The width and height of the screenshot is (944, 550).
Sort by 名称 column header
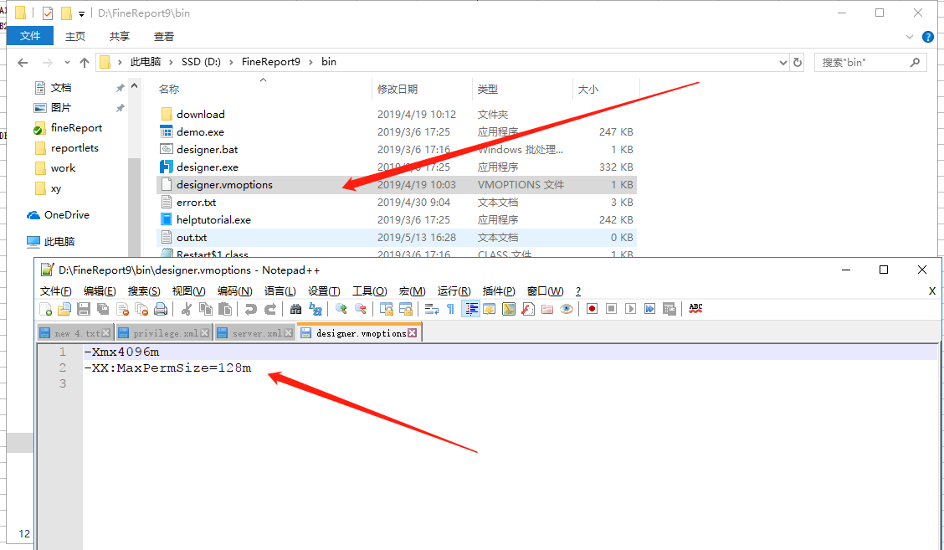pyautogui.click(x=169, y=90)
